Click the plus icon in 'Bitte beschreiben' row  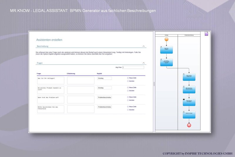click(128, 107)
